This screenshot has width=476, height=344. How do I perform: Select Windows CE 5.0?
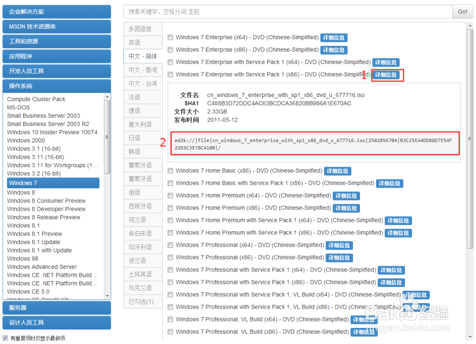28,291
